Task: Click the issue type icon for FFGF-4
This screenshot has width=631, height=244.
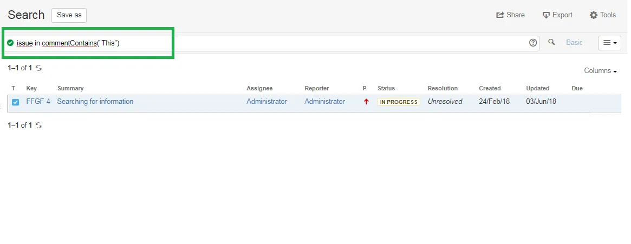Action: [15, 102]
